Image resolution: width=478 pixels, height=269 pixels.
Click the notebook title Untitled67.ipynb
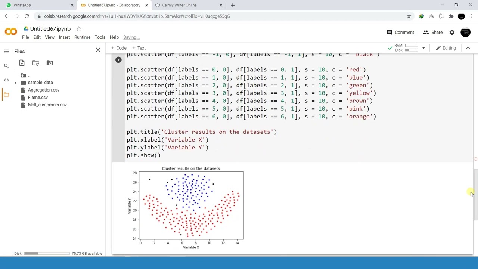(50, 29)
